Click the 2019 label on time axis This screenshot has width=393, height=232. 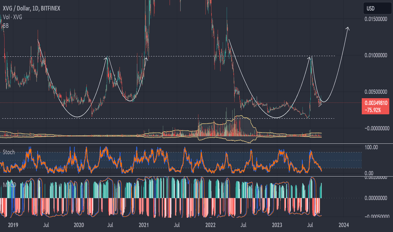[13, 225]
